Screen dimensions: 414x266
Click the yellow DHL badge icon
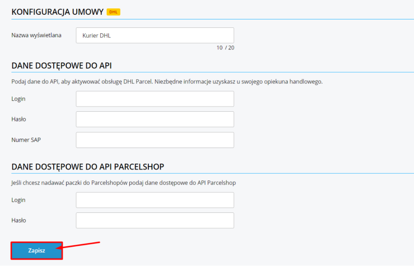[113, 12]
